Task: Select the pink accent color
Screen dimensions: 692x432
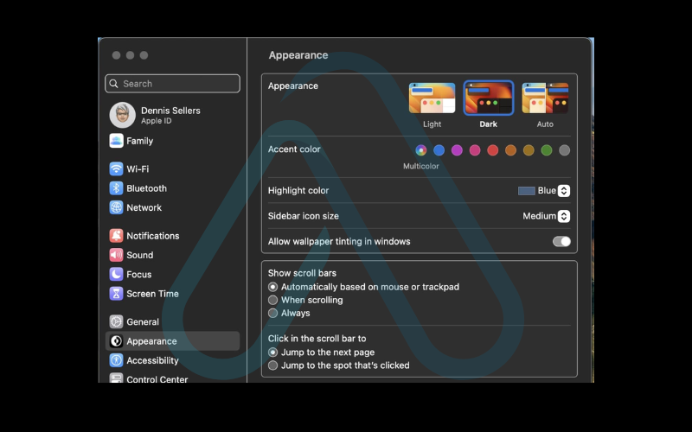Action: [475, 150]
